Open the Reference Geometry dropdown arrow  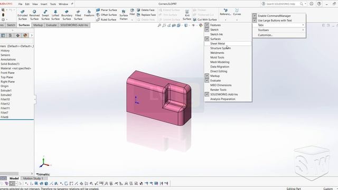tap(226, 20)
